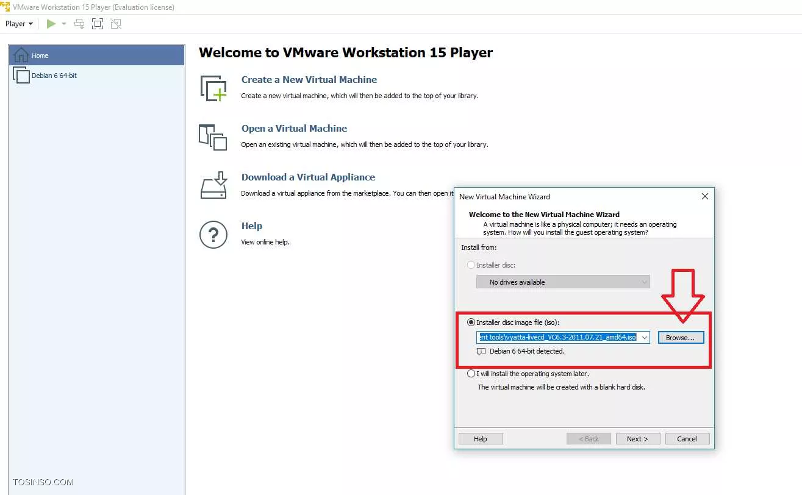Click the Create New Virtual Machine icon

[x=213, y=88]
